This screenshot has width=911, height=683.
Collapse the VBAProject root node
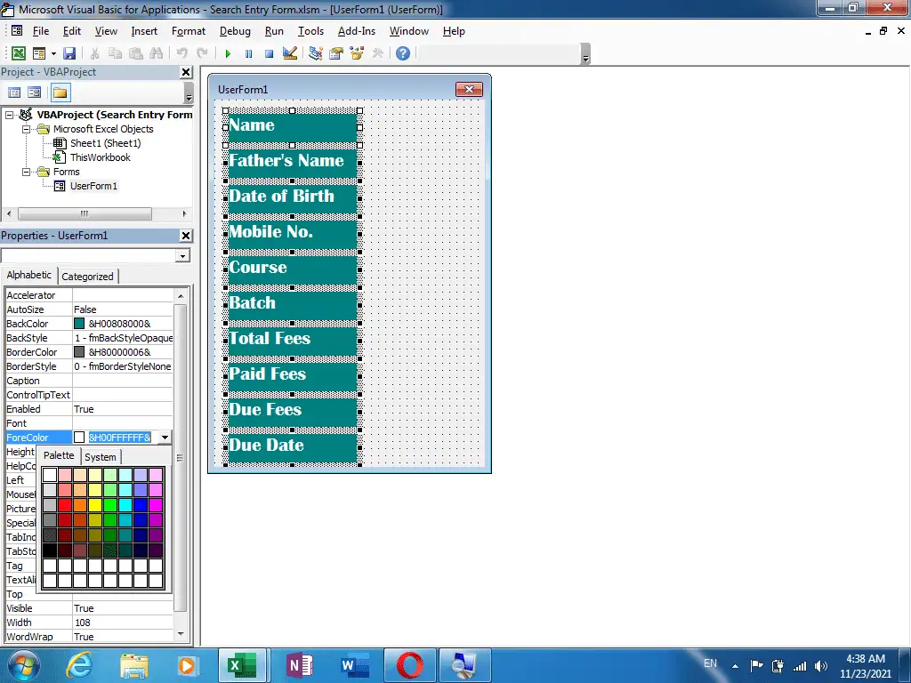click(9, 115)
